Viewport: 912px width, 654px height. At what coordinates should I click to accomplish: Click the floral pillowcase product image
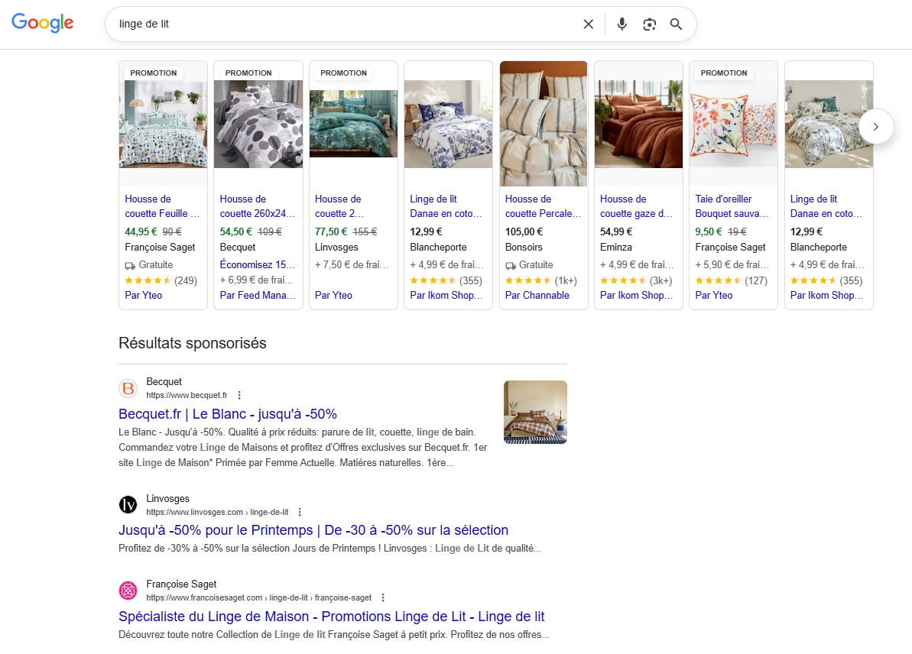tap(733, 124)
